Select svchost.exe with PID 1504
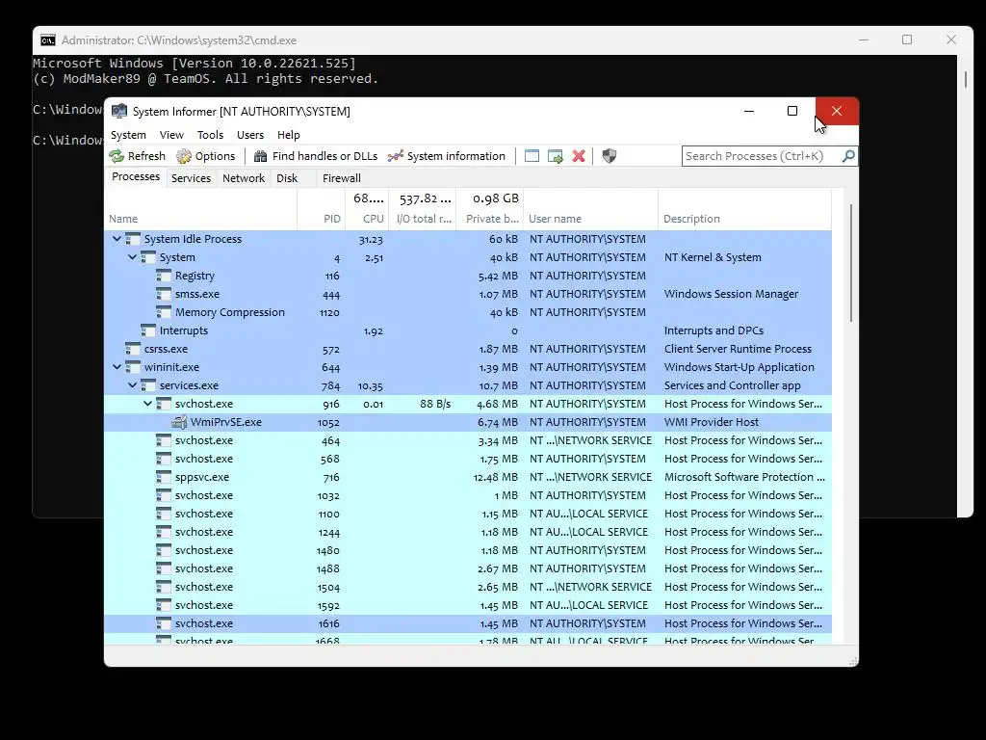This screenshot has height=740, width=986. click(x=468, y=587)
